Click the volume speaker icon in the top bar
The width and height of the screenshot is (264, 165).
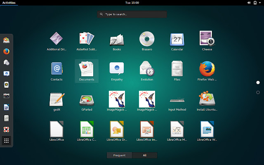(x=249, y=3)
